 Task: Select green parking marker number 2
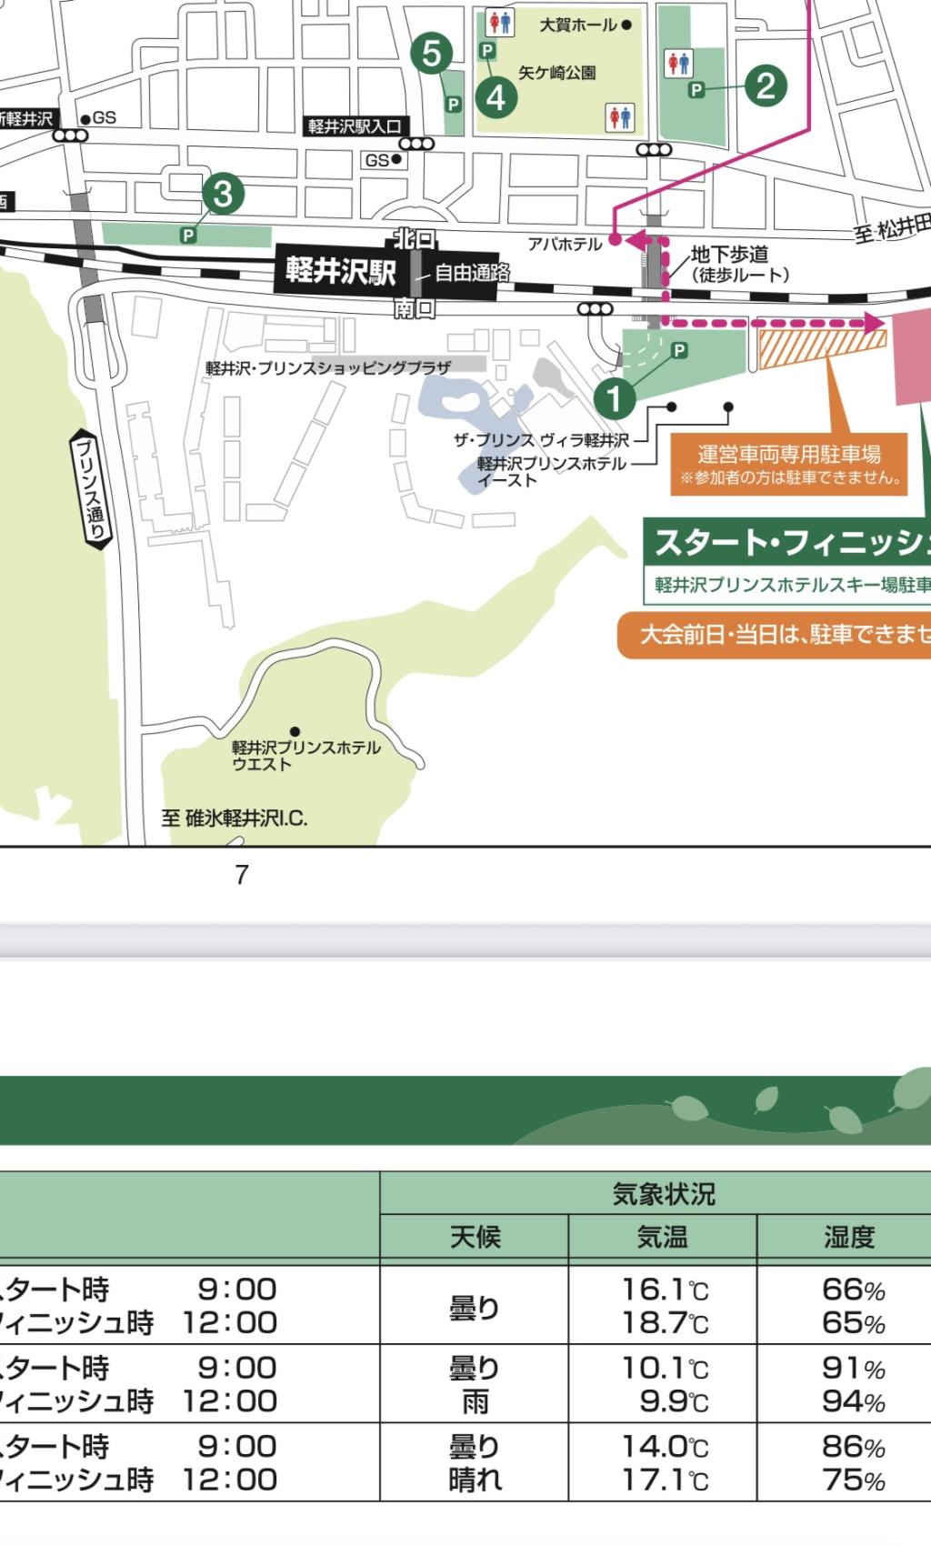(766, 86)
